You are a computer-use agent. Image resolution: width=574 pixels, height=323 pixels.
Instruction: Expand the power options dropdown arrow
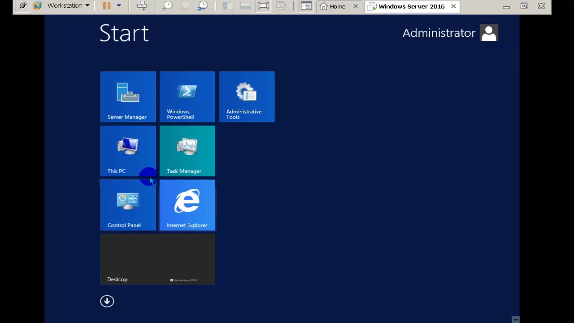coord(119,6)
